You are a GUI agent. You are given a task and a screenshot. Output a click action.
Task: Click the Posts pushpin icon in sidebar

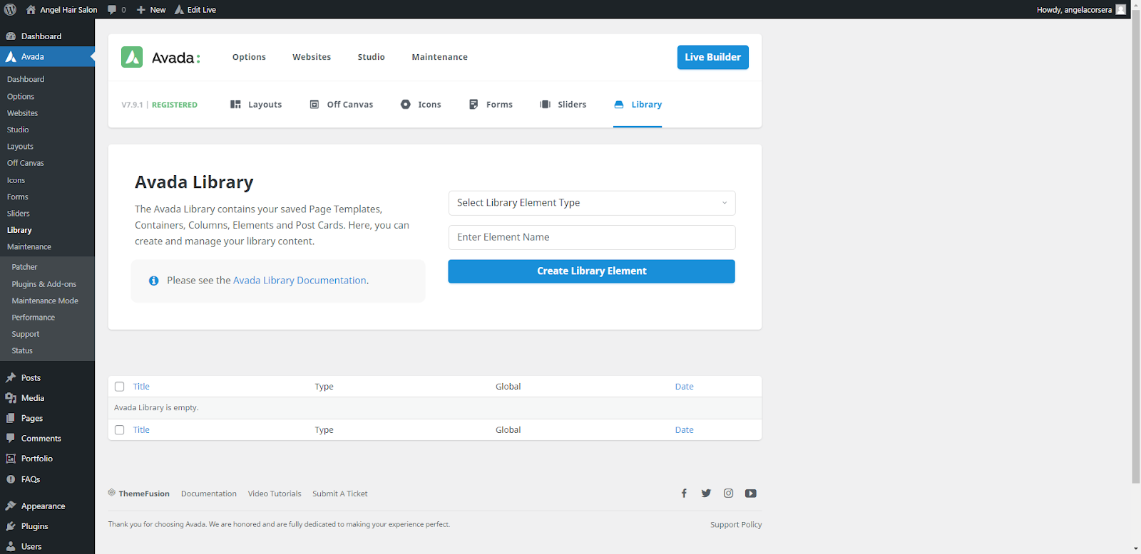click(x=11, y=378)
